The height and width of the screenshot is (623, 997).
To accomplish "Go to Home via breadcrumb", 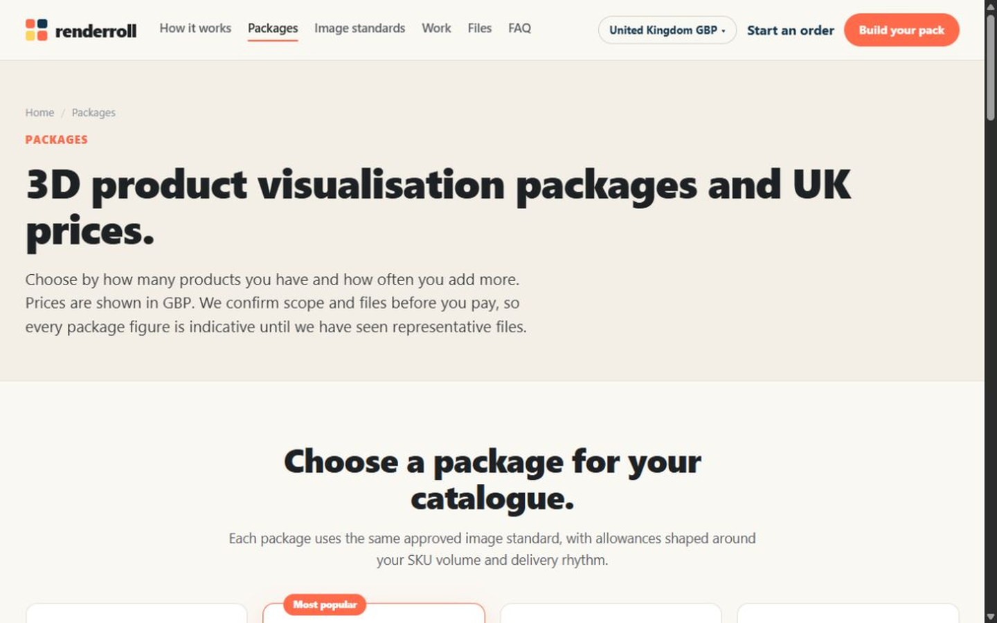I will click(39, 113).
